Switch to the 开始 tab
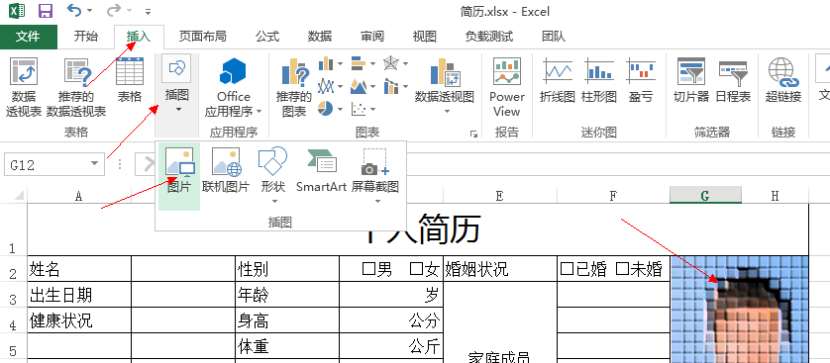This screenshot has width=830, height=363. coord(86,37)
